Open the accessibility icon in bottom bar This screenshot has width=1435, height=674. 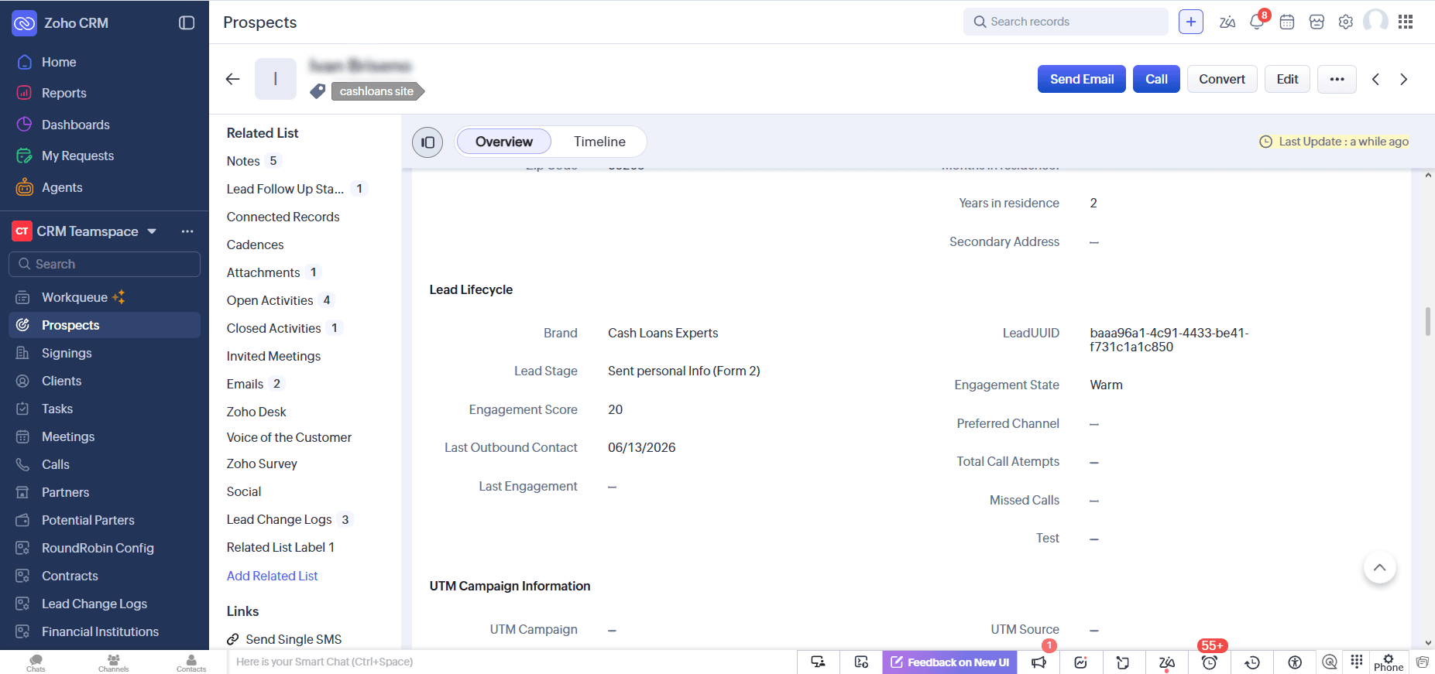(1295, 662)
